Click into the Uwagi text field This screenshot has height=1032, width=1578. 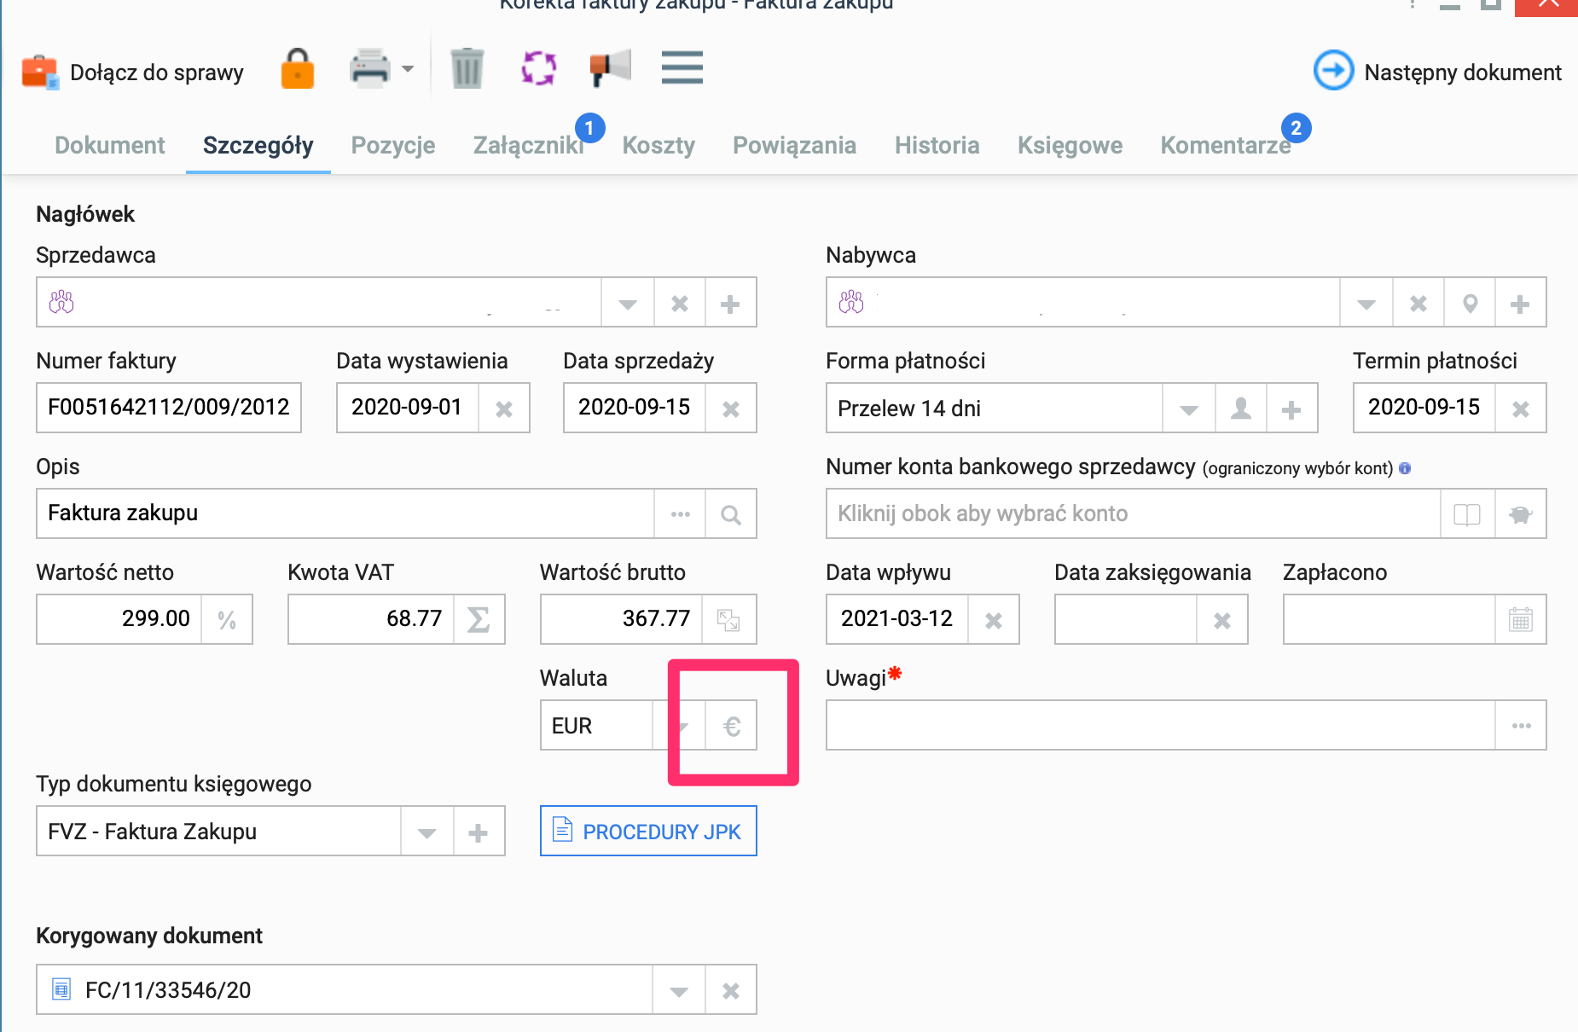point(1160,726)
